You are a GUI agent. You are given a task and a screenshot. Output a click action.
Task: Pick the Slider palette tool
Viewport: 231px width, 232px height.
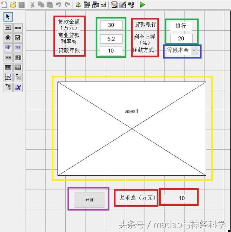(18, 28)
